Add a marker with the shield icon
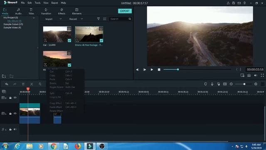 [205, 84]
